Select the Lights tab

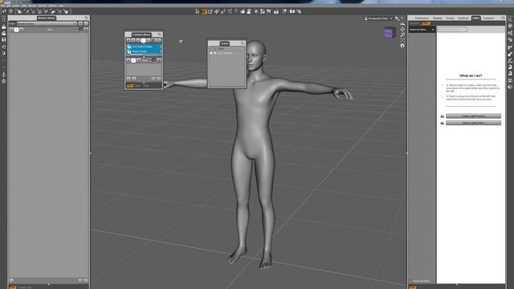tap(475, 18)
